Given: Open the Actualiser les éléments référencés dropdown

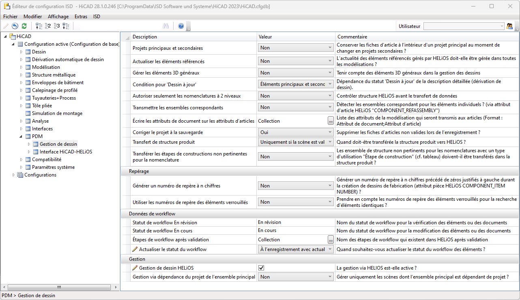Looking at the screenshot, I should [296, 61].
